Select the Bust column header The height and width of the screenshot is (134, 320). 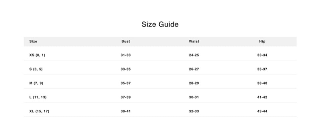pyautogui.click(x=126, y=41)
